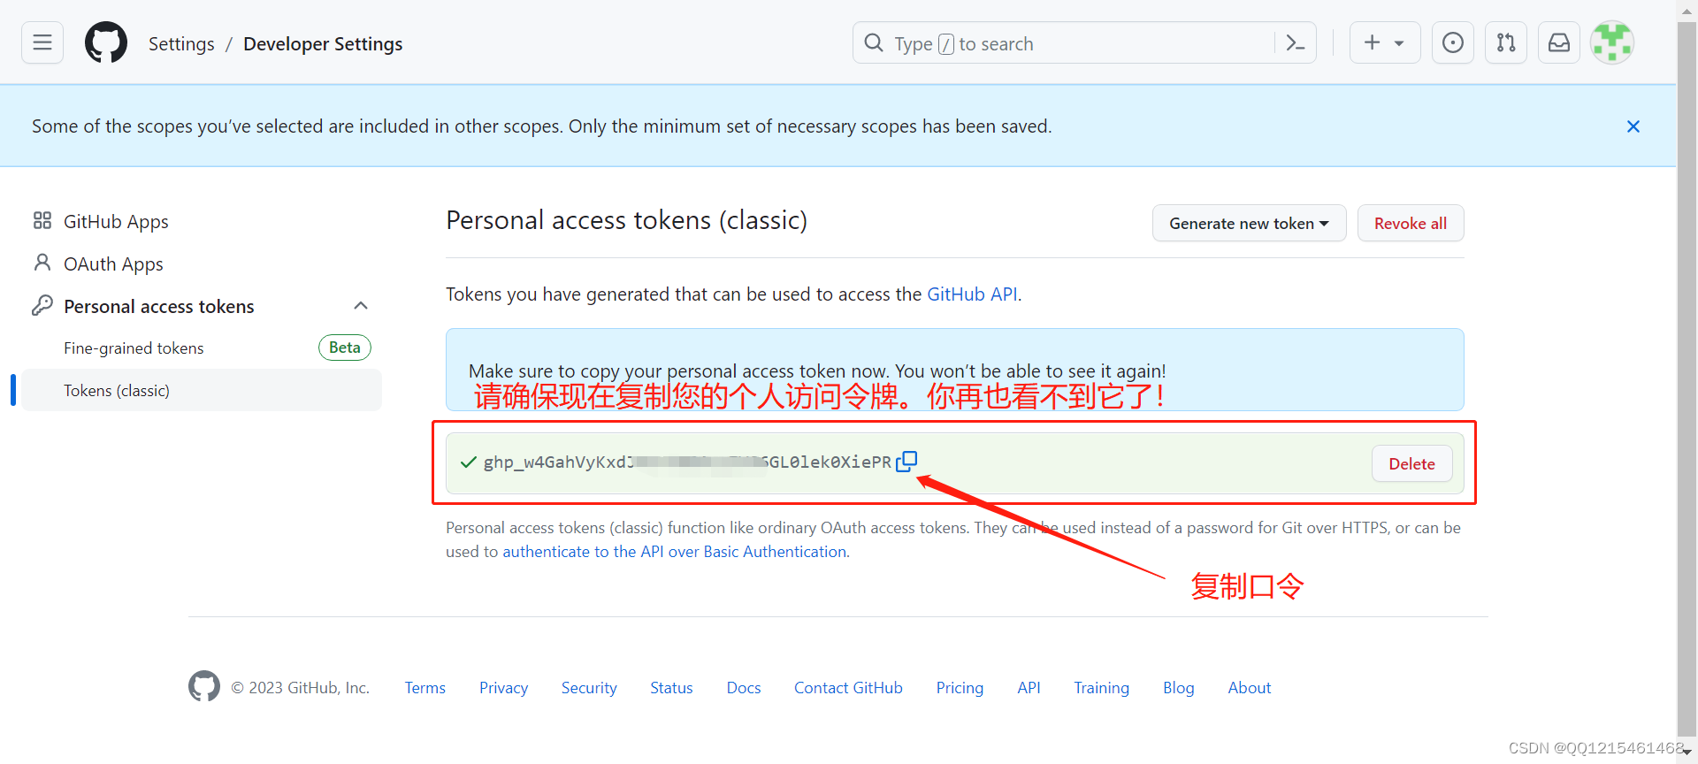Open the hamburger navigation menu
Screen dimensions: 1698x764
[x=42, y=42]
